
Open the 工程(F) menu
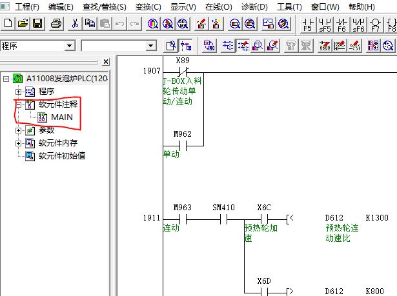[x=27, y=7]
